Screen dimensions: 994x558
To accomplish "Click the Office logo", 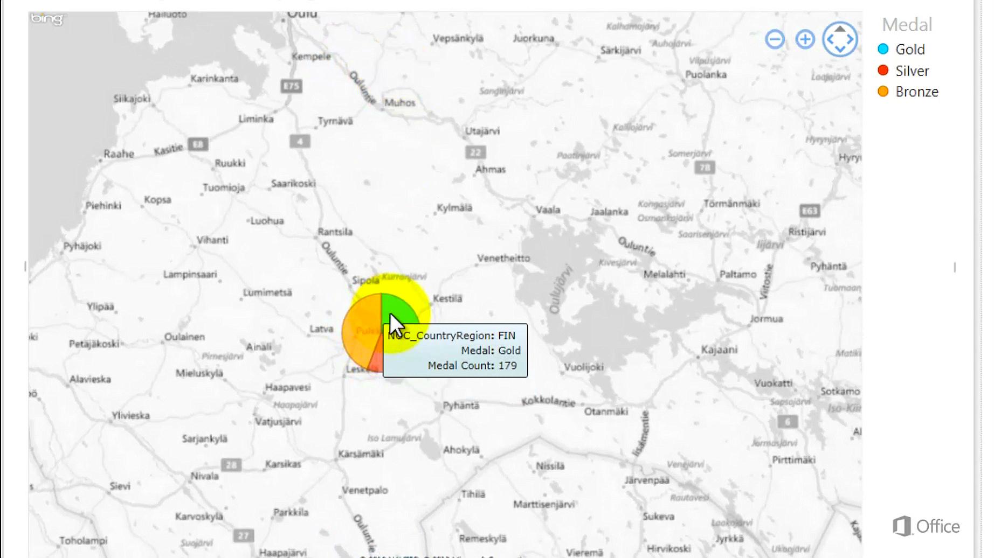I will pos(926,526).
